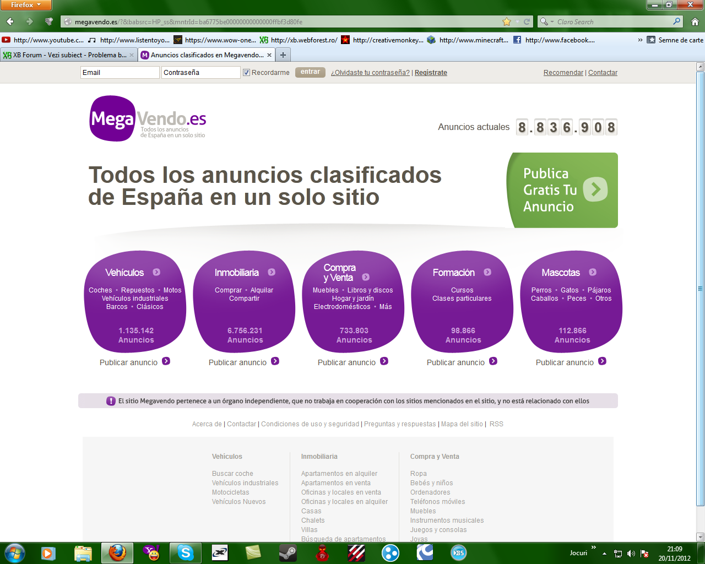Click the Recomendar link
705x564 pixels.
[x=563, y=73]
